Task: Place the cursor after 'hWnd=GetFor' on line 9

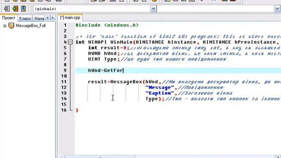Action: click(123, 70)
